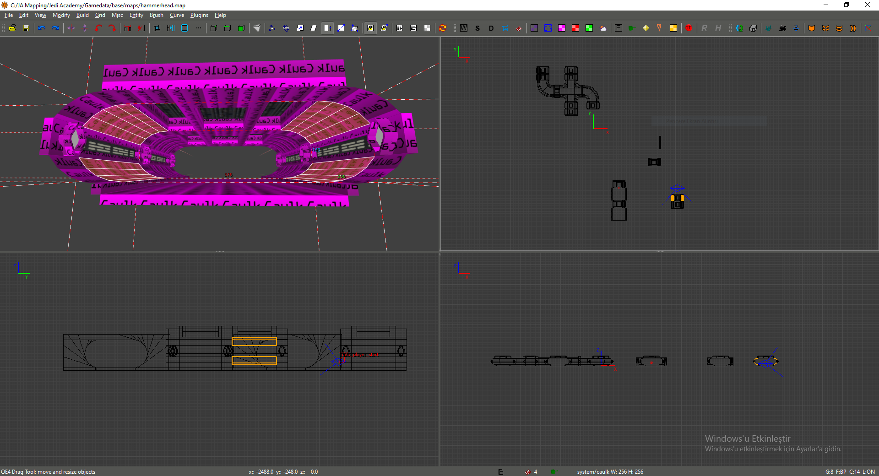Open the Plugins menu
This screenshot has height=476, width=879.
(199, 15)
